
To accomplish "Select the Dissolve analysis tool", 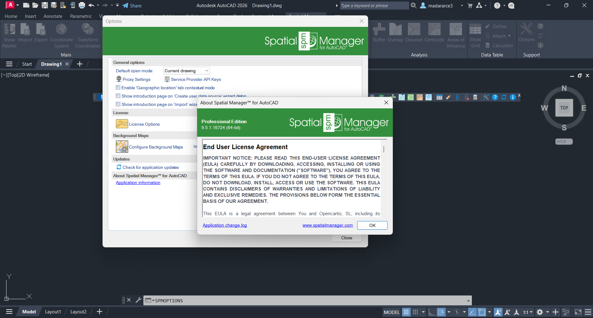I will (414, 33).
